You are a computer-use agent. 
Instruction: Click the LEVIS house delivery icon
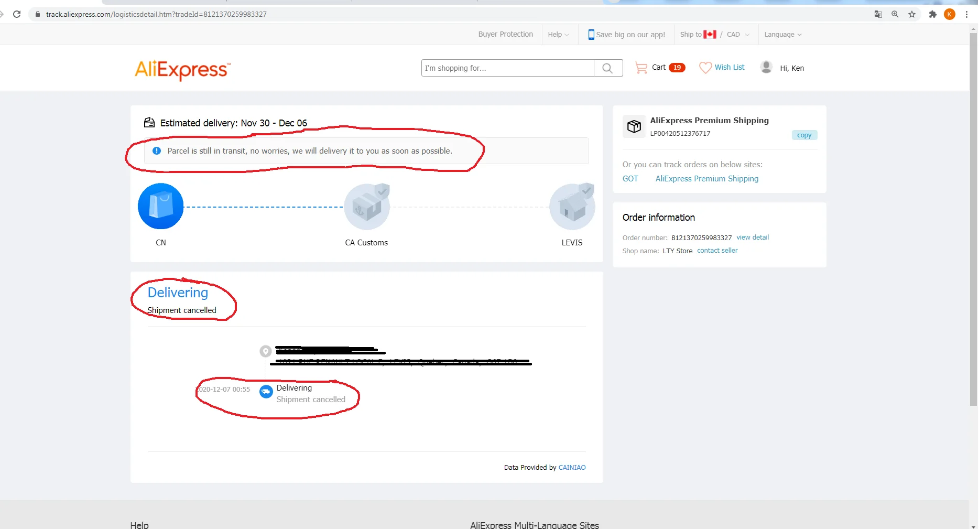click(572, 207)
